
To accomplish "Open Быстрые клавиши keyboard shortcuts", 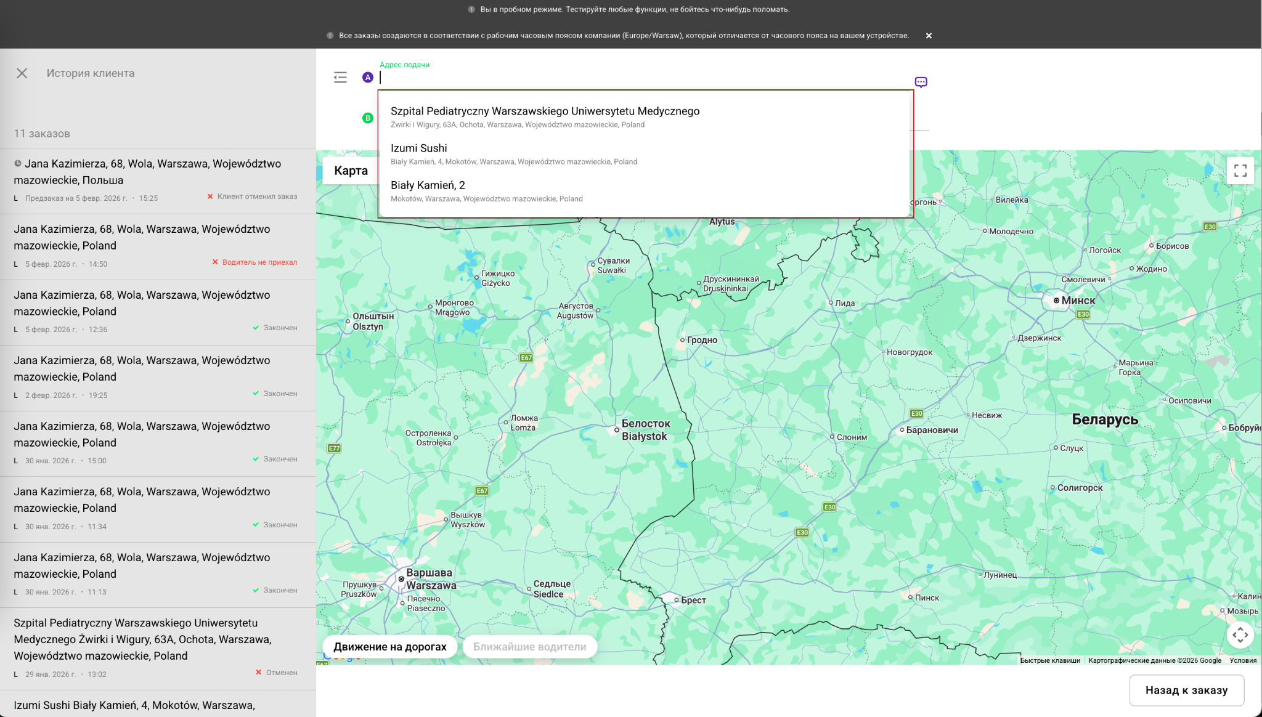I will 1049,660.
